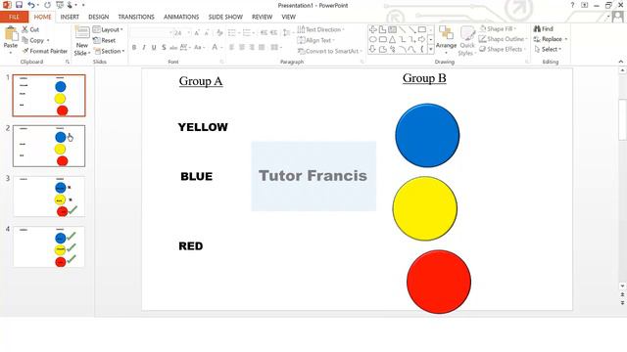Screen dimensions: 627x352
Task: Switch to the INSERT tab
Action: click(70, 17)
